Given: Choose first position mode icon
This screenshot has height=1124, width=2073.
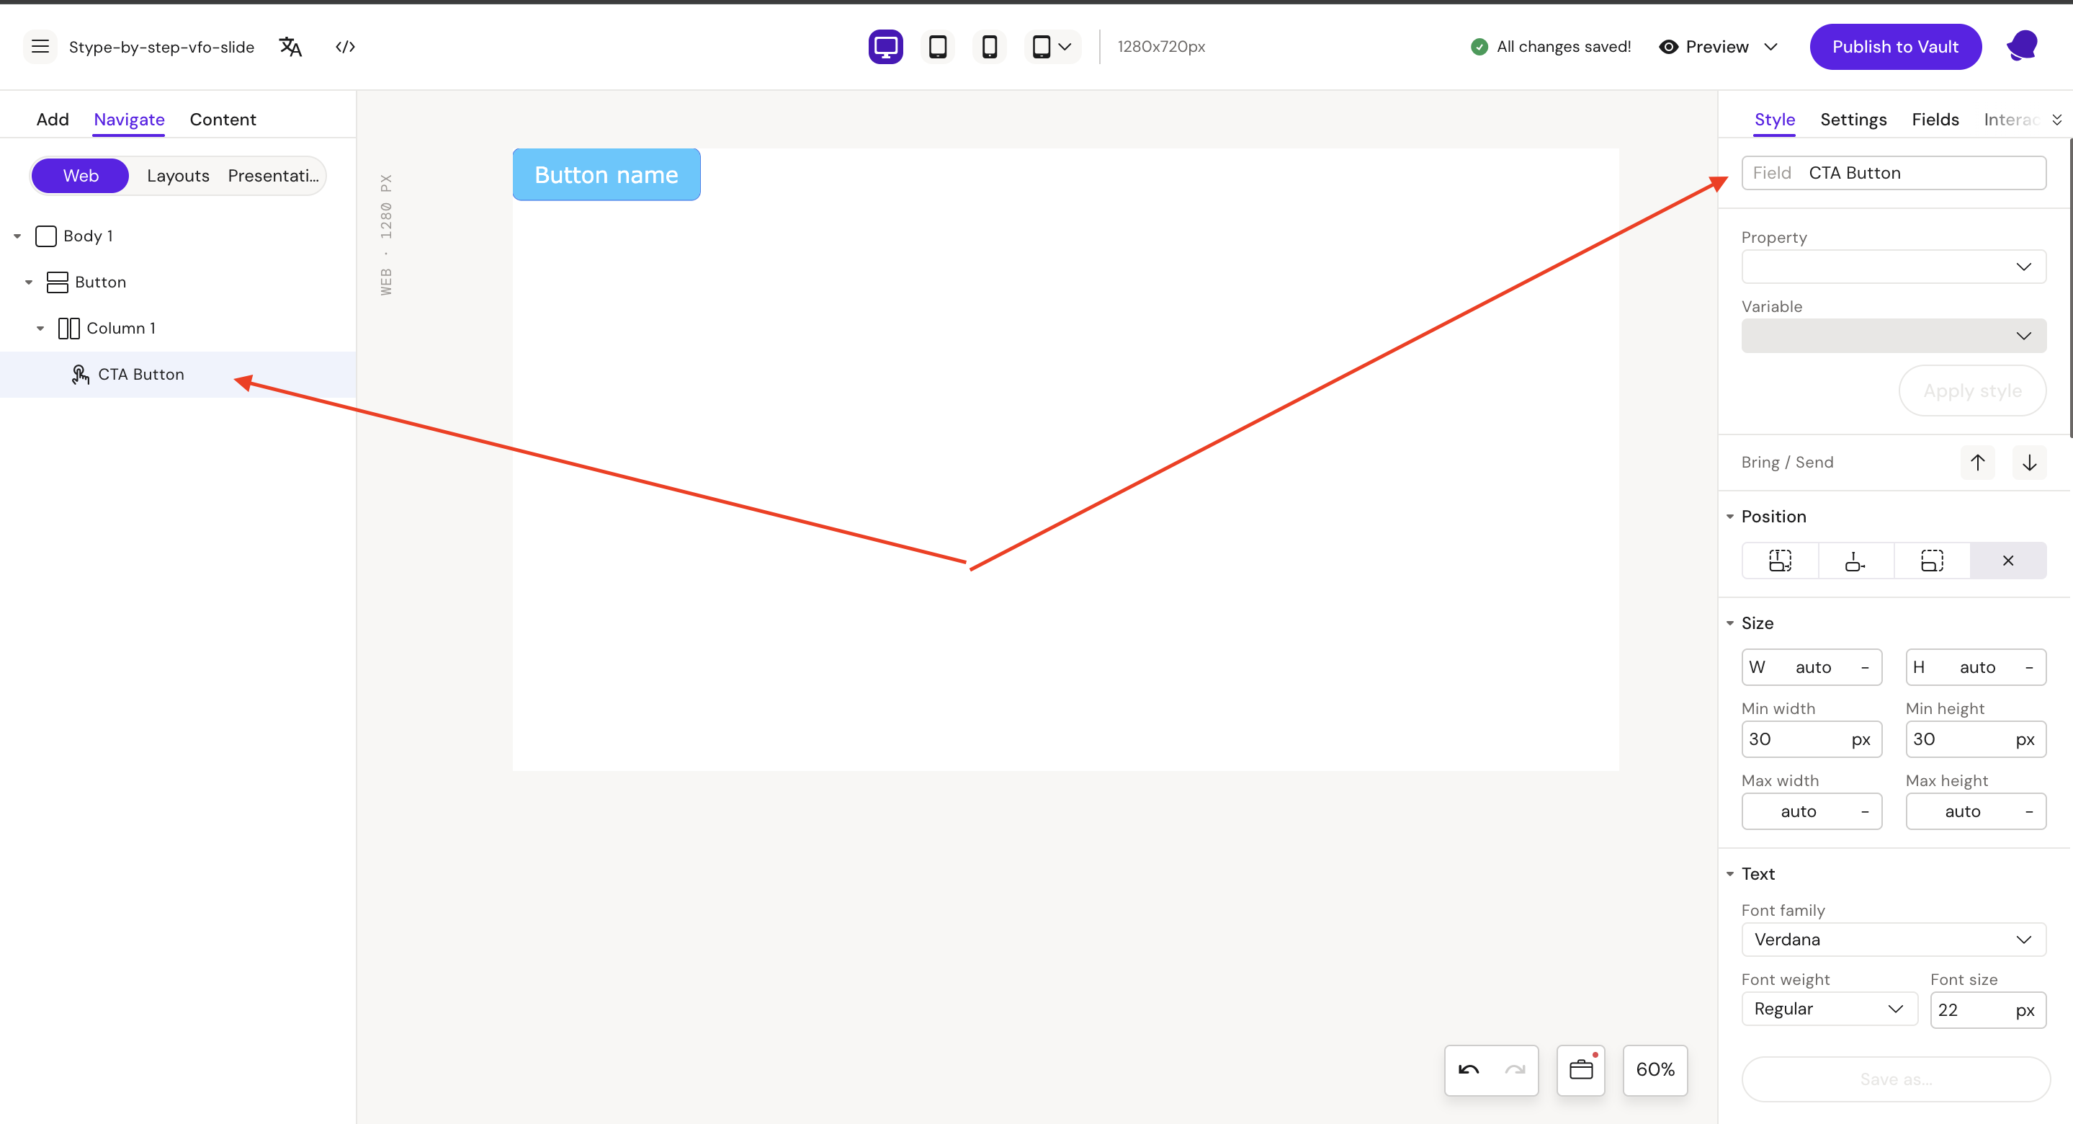Looking at the screenshot, I should [1780, 561].
